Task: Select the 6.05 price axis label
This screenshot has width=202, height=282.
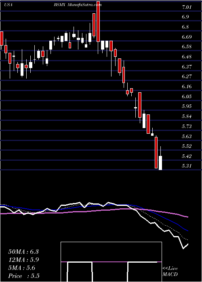Action: pos(187,97)
